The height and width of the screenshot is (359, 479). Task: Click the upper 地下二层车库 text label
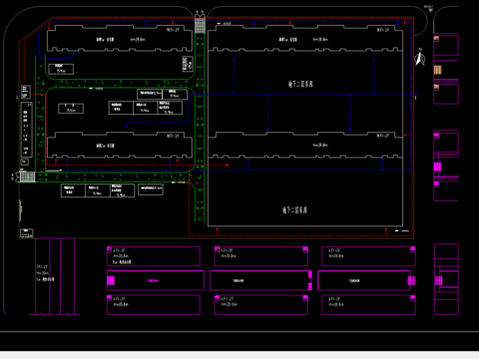click(x=300, y=84)
